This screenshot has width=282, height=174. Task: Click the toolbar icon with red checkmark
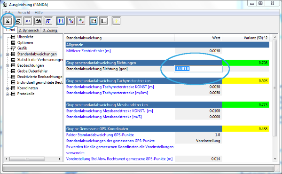[x=71, y=21]
